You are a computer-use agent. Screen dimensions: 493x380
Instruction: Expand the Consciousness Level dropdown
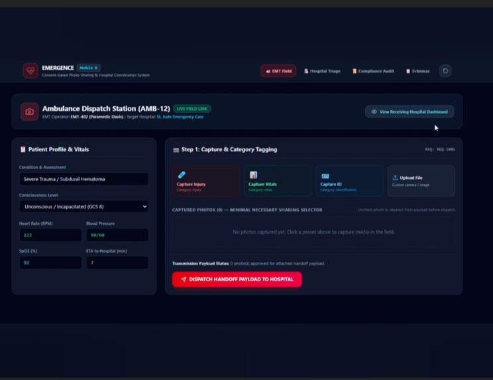point(84,207)
